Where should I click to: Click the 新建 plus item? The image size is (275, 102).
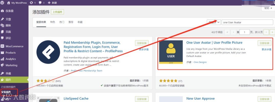pyautogui.click(x=52, y=3)
